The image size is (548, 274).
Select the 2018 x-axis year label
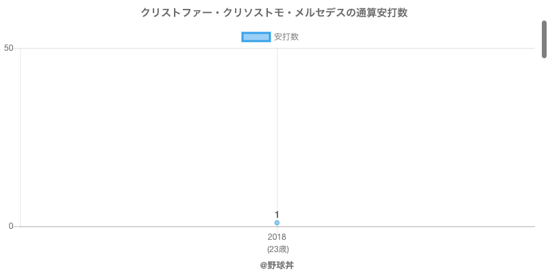click(x=277, y=237)
